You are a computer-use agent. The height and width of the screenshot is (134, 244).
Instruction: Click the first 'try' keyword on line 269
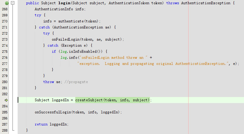click(x=38, y=15)
